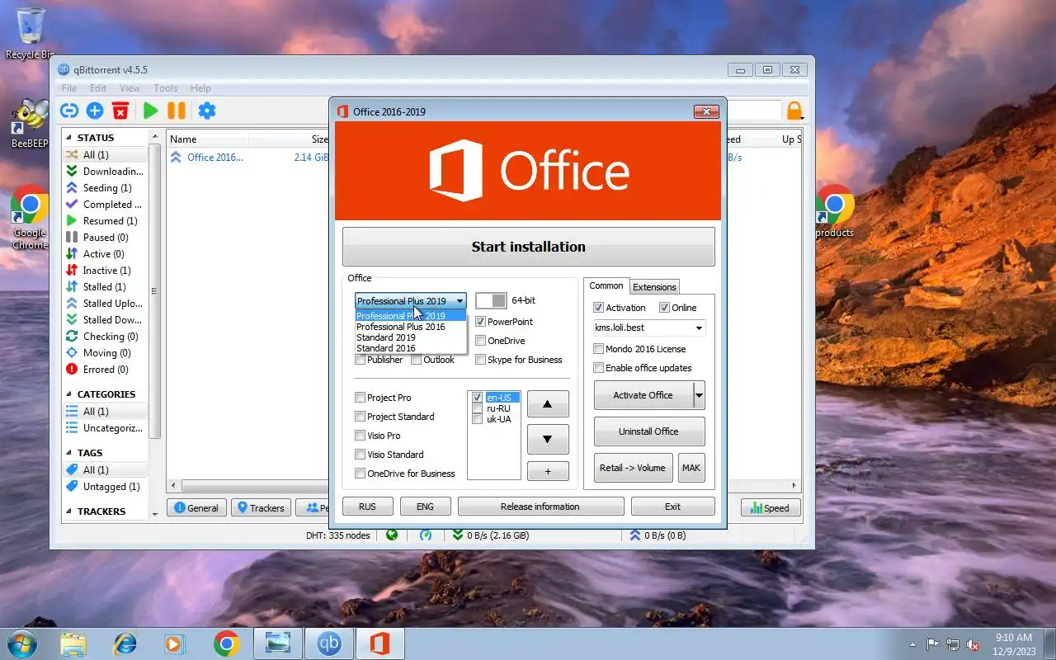This screenshot has height=660, width=1056.
Task: Open Activate Office dropdown arrow
Action: tap(700, 395)
